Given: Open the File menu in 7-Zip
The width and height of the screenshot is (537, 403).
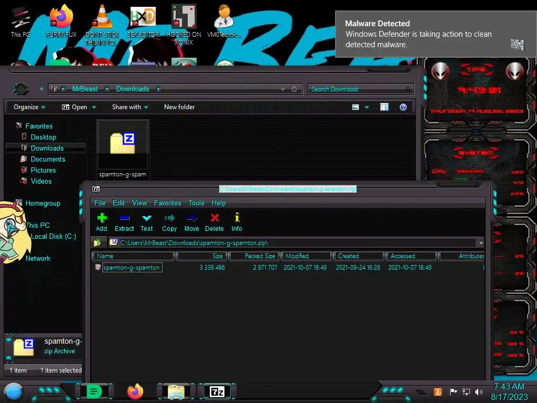Looking at the screenshot, I should 100,203.
